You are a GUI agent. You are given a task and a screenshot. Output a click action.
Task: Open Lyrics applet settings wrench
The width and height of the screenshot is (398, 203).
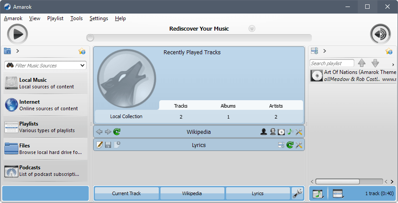(299, 145)
